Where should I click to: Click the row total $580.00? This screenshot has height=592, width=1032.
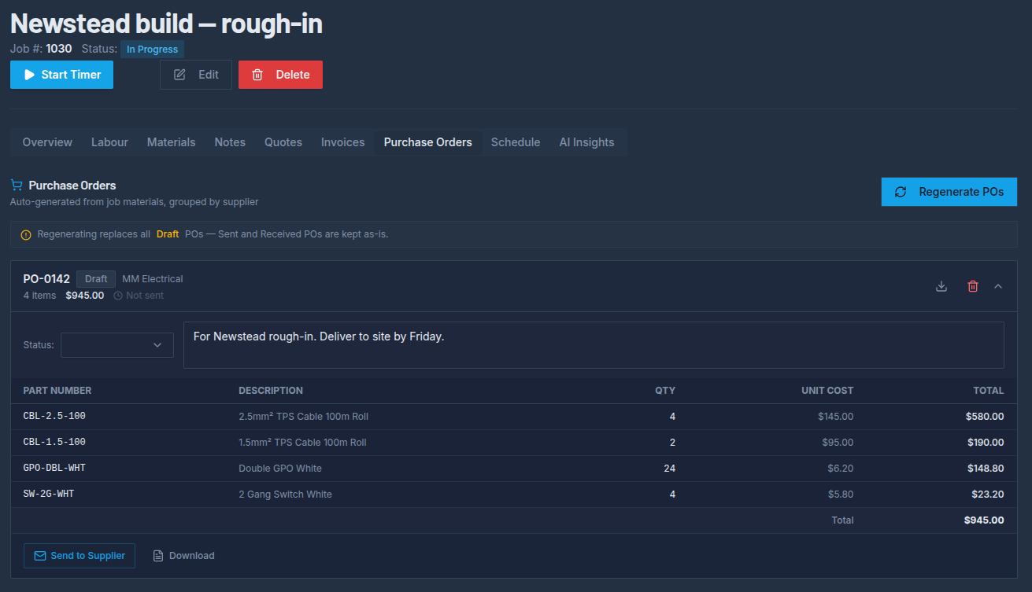click(x=985, y=417)
